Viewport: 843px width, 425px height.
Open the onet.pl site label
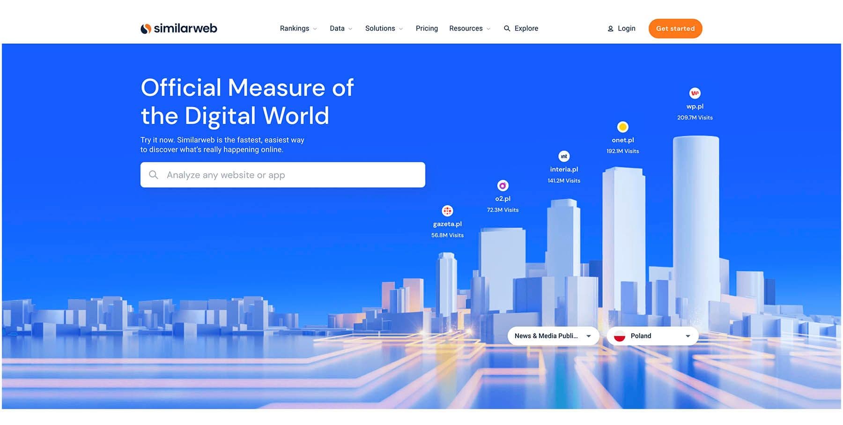[x=622, y=140]
